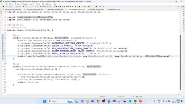Open the terminal app from taskbar
The image size is (185, 104).
point(114,101)
